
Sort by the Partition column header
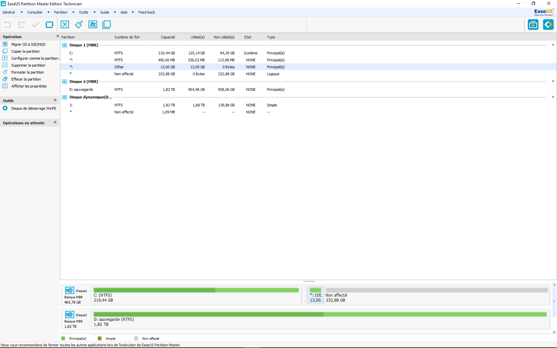[x=87, y=37]
